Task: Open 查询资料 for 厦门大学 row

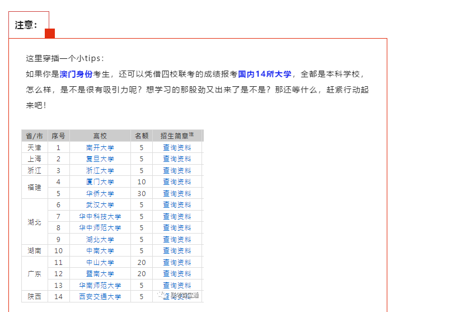Action: tap(177, 182)
